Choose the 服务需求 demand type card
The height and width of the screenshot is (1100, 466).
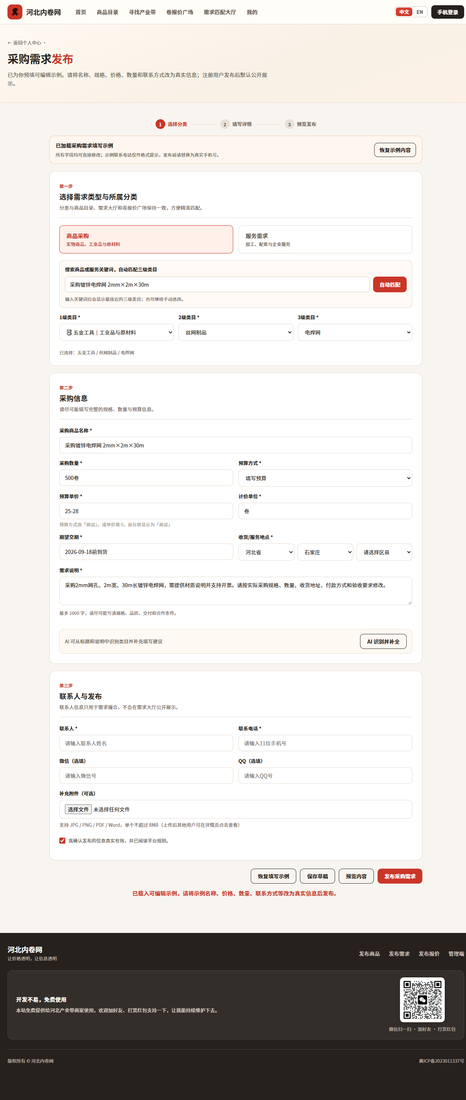pyautogui.click(x=325, y=240)
